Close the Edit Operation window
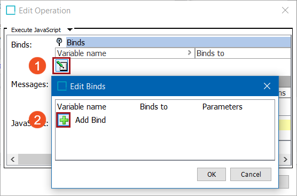The height and width of the screenshot is (196, 297). (x=285, y=10)
